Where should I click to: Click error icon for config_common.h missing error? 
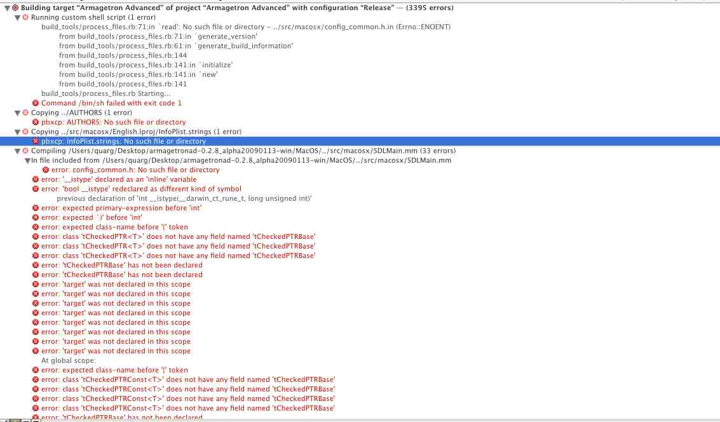point(46,170)
